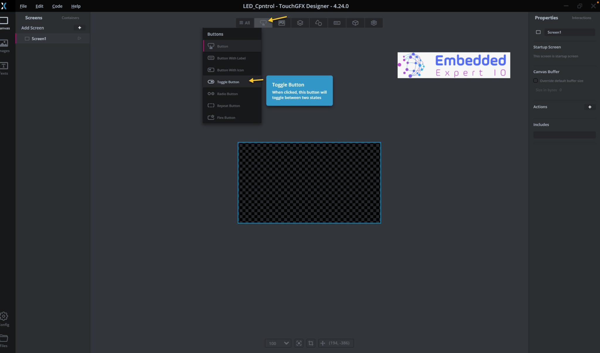Add an action using the Actions plus button

pyautogui.click(x=590, y=107)
